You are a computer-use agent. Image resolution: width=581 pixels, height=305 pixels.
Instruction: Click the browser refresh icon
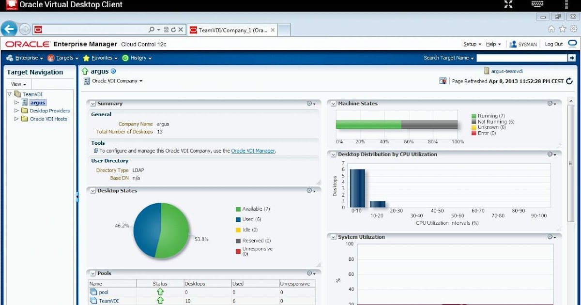173,30
